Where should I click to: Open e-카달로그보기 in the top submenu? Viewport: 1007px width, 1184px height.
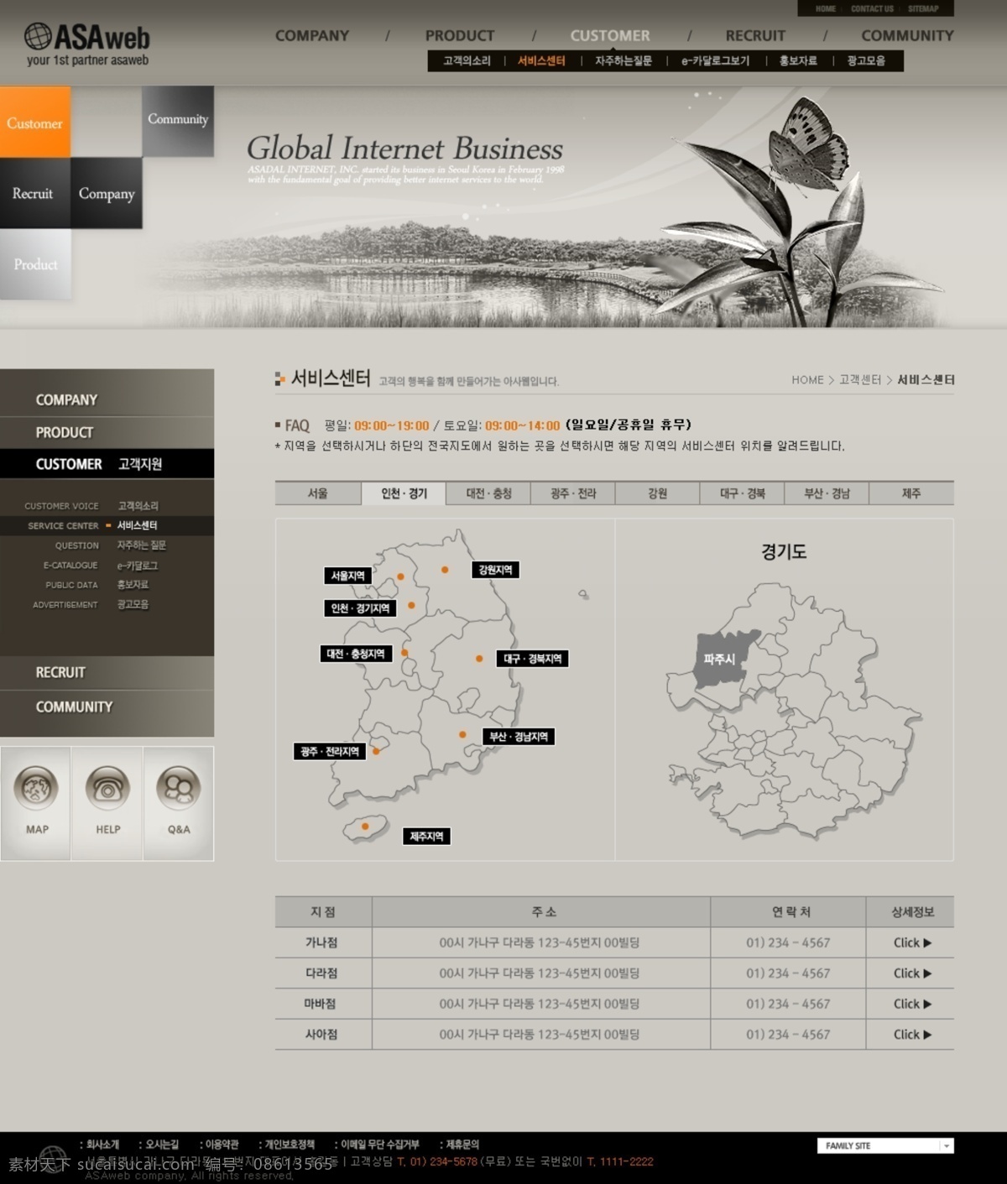tap(716, 60)
